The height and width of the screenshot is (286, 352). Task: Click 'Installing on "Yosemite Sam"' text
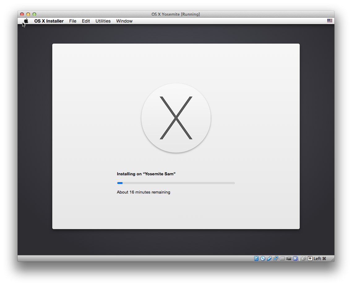146,174
